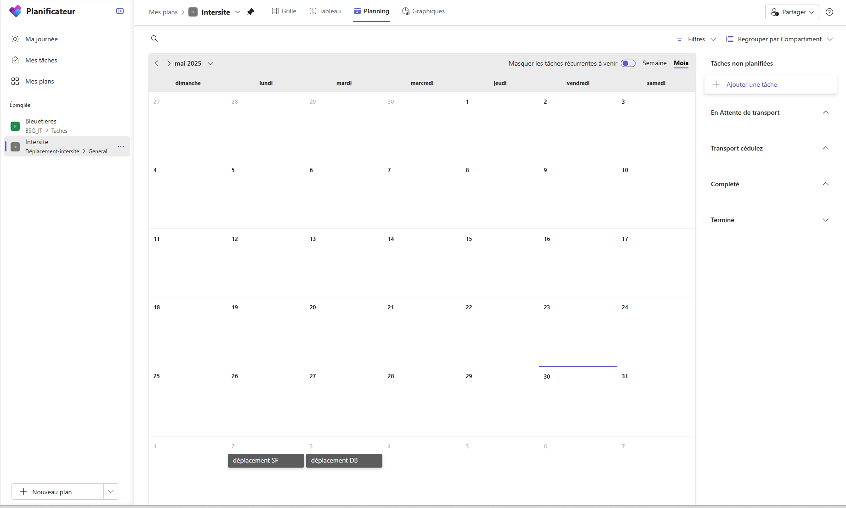Open the Nouveau plan dropdown arrow
Viewport: 846px width, 508px height.
(x=111, y=491)
